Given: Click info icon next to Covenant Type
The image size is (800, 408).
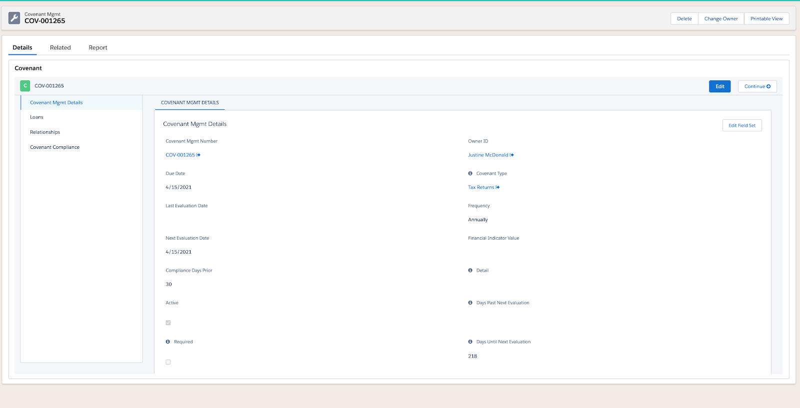Looking at the screenshot, I should coord(470,173).
